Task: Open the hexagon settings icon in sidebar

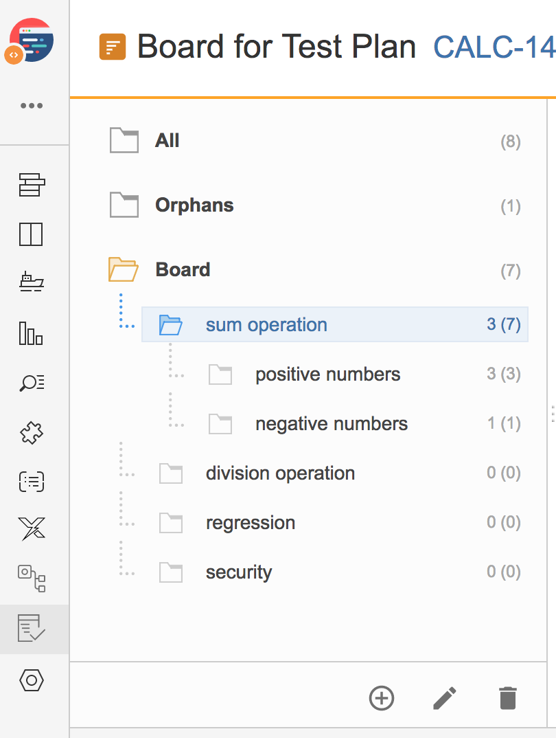Action: tap(32, 680)
